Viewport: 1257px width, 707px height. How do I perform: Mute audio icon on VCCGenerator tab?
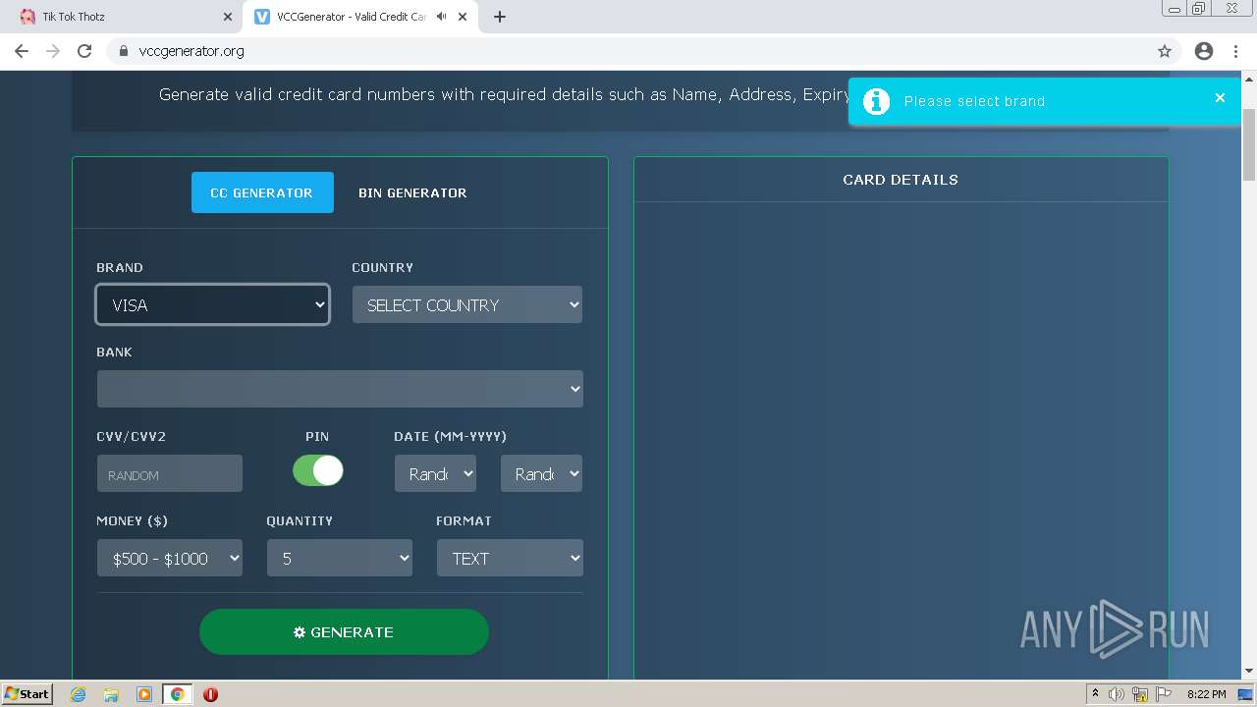[x=442, y=17]
